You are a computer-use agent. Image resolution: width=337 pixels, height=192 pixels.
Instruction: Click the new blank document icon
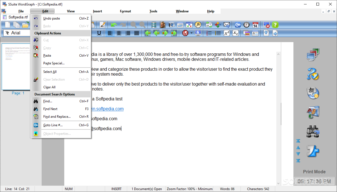pyautogui.click(x=8, y=25)
